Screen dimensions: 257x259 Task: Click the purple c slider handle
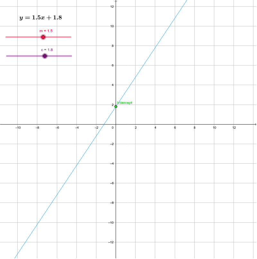click(x=45, y=56)
